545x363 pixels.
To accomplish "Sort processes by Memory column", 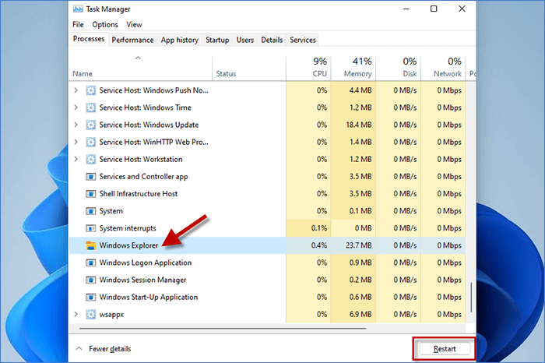I will tap(353, 68).
